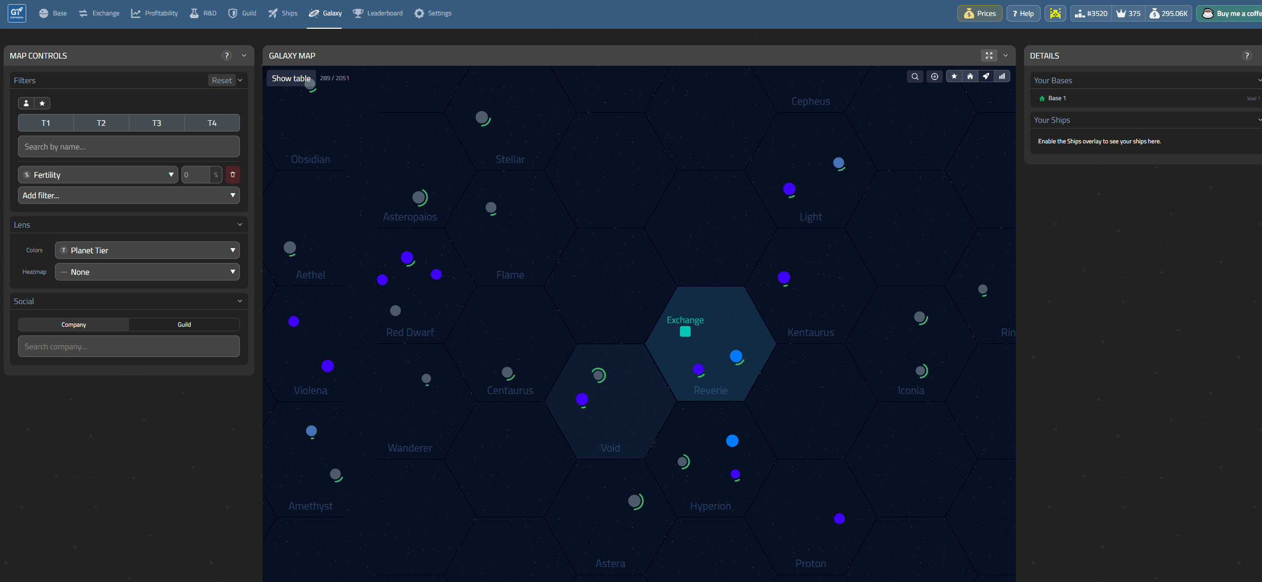Click the money bag 295.06K balance
Screen dimensions: 1262x582
(x=1169, y=13)
